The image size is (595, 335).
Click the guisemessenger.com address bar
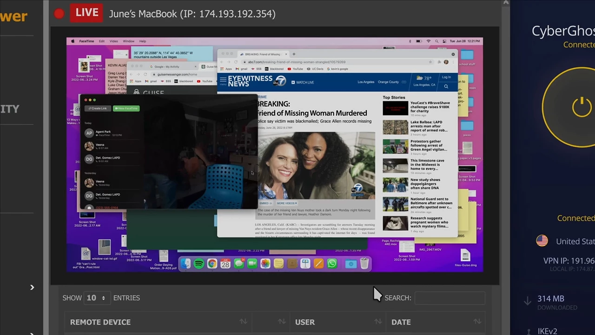184,74
